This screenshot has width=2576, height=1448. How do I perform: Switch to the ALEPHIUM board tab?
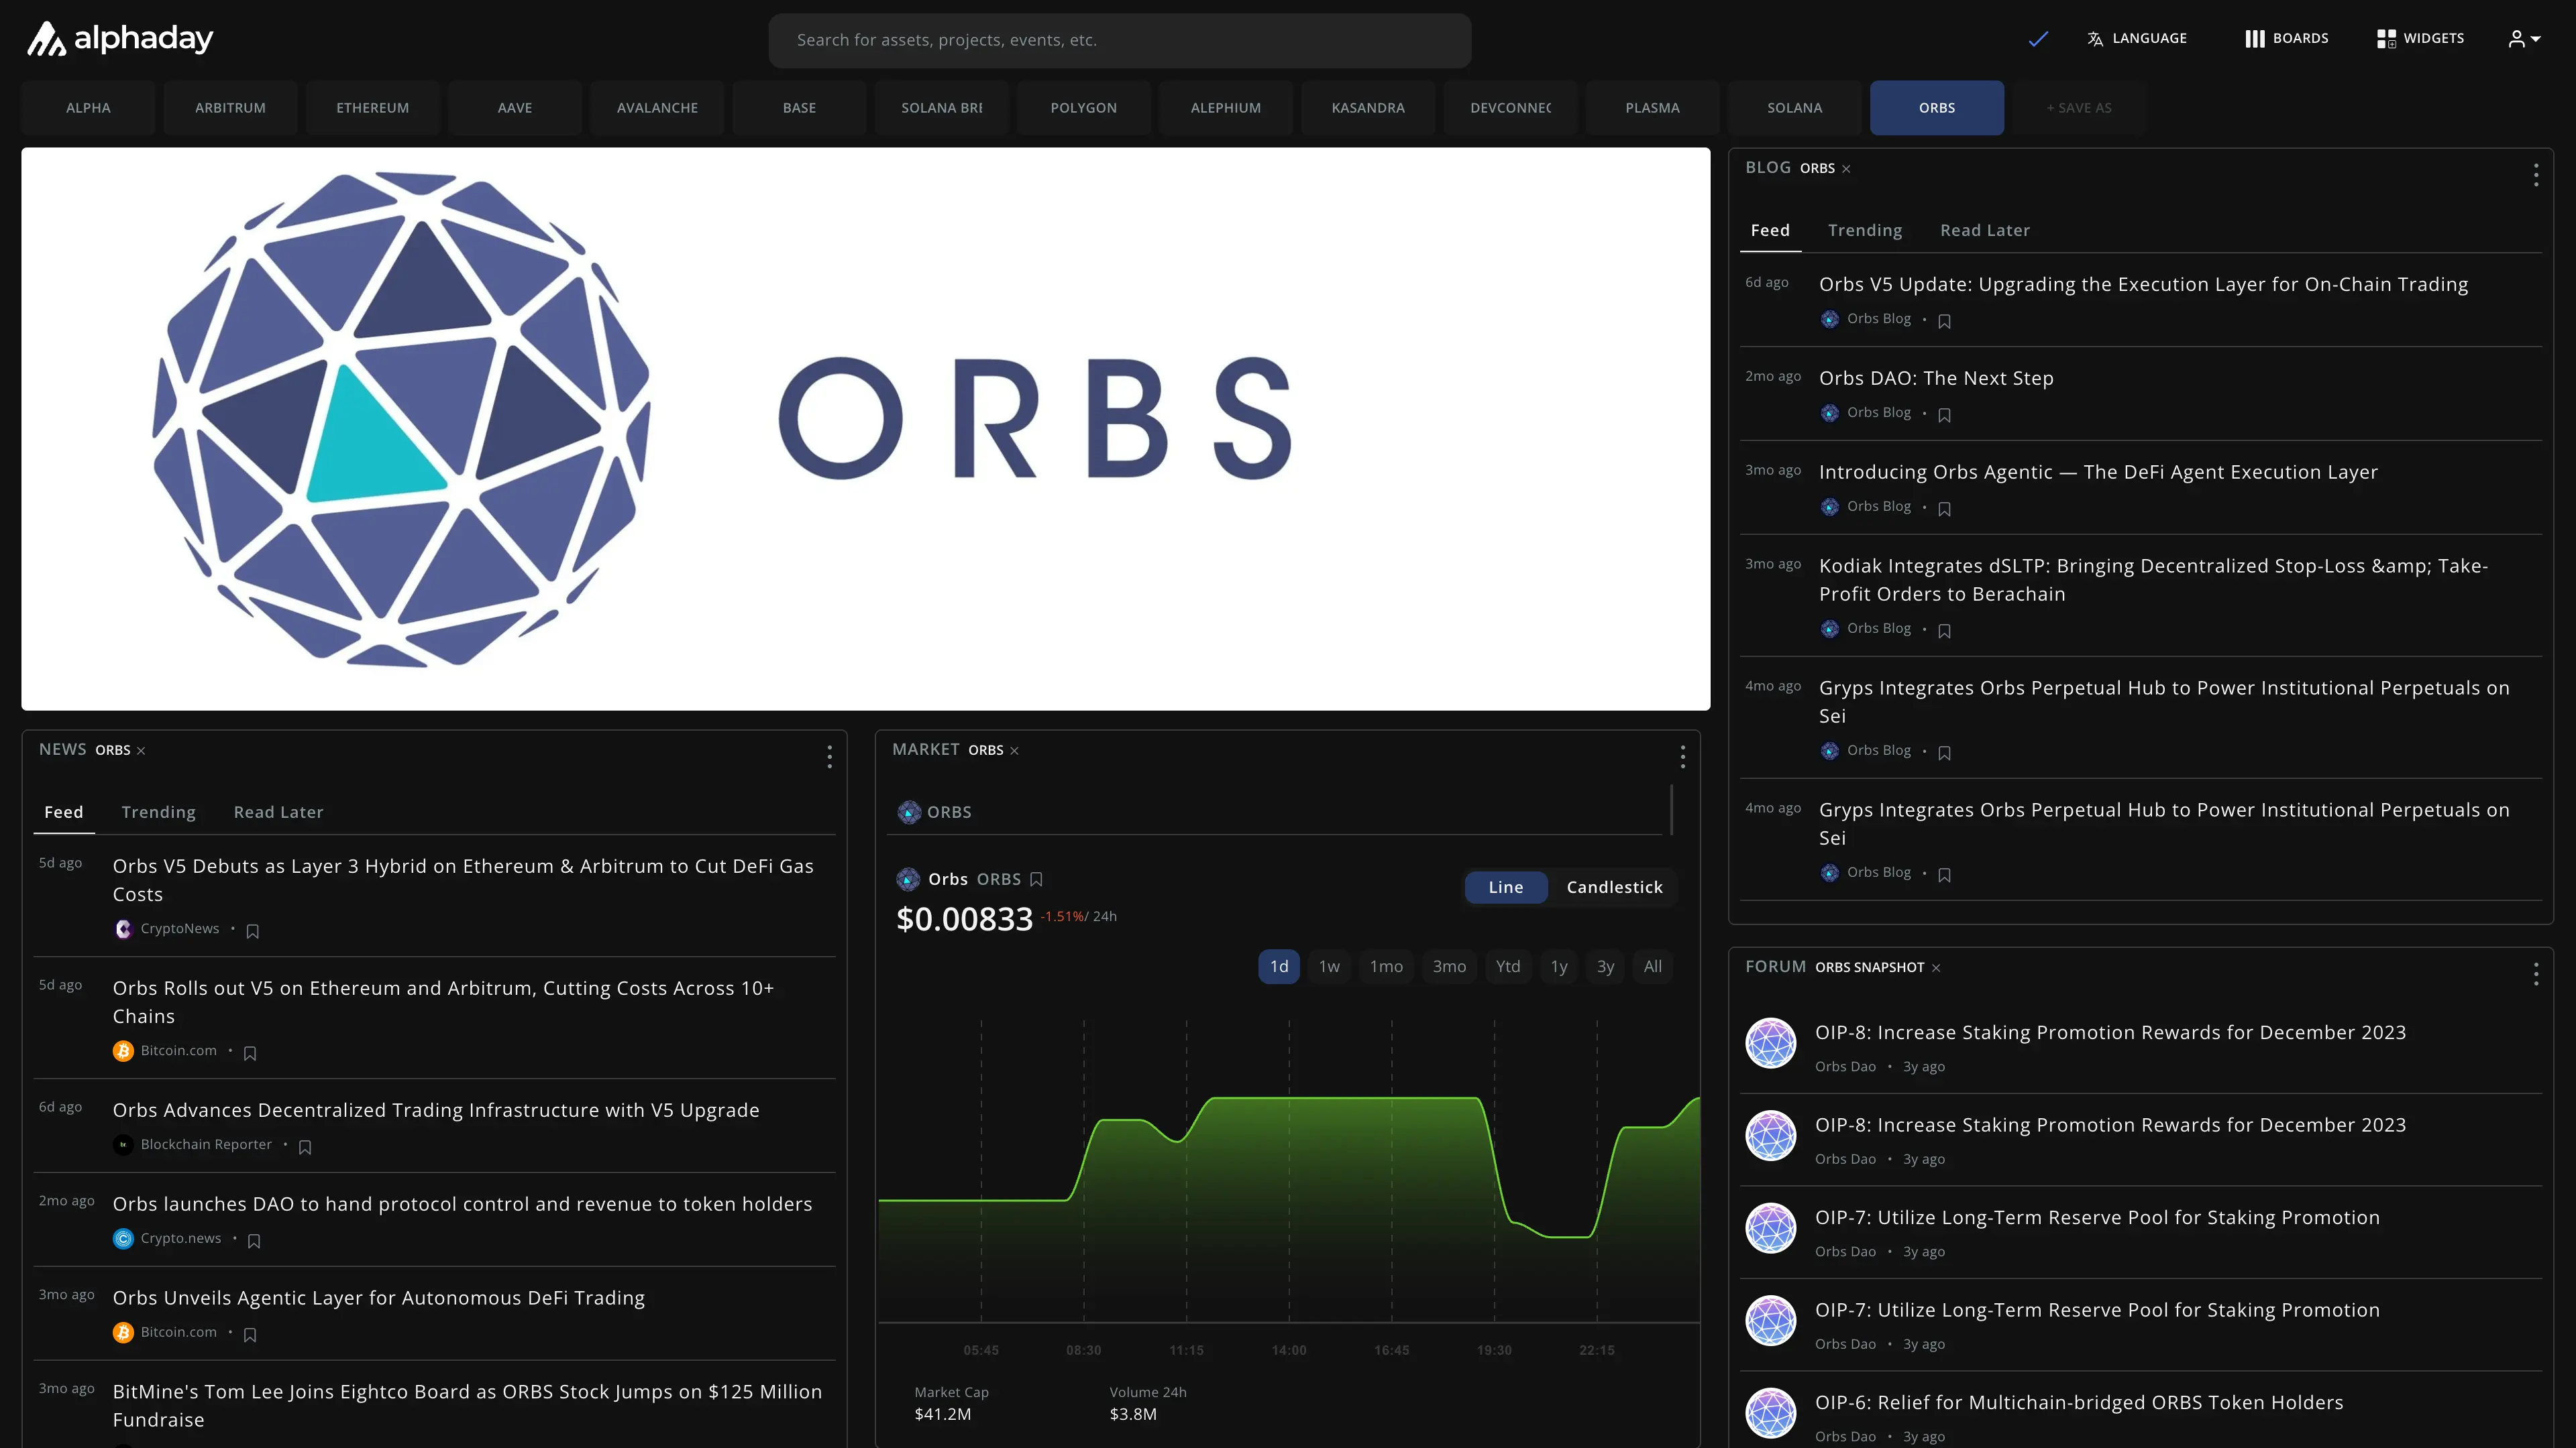[x=1226, y=108]
